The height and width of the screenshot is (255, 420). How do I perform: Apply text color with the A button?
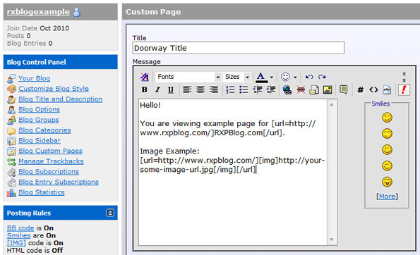pos(261,77)
